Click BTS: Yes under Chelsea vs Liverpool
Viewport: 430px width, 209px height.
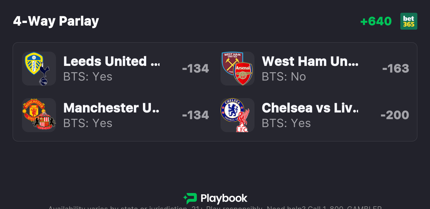pos(286,123)
